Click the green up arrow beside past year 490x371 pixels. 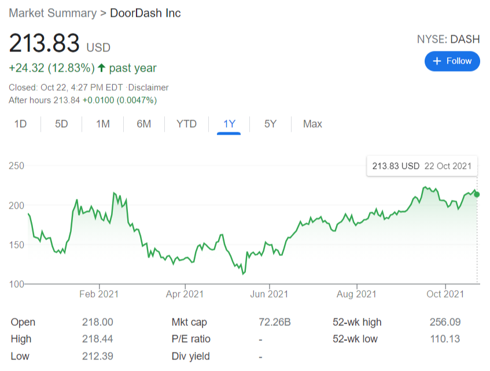(101, 68)
